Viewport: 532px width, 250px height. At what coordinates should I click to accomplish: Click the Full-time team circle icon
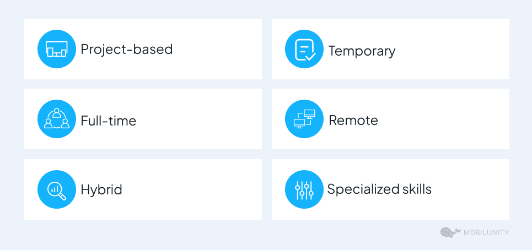point(57,119)
